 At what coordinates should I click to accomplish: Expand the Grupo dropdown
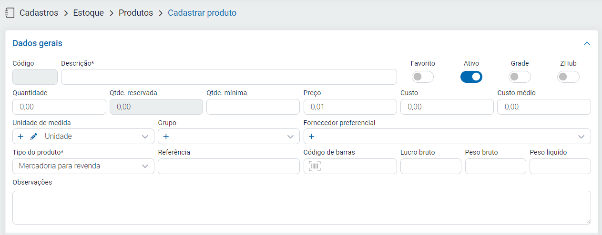point(290,137)
